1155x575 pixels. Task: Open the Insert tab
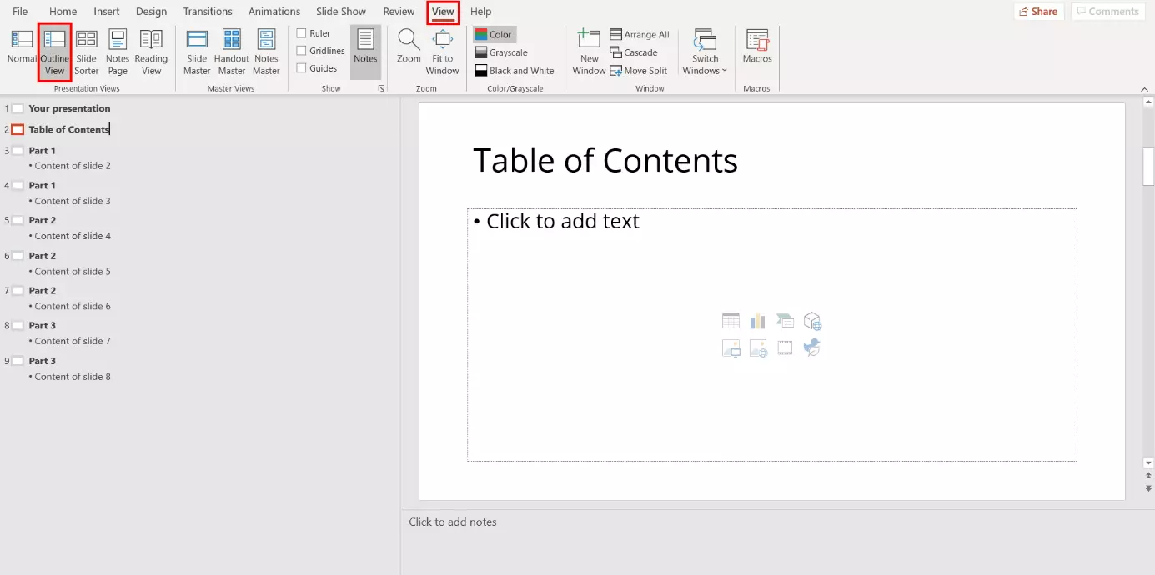coord(107,12)
